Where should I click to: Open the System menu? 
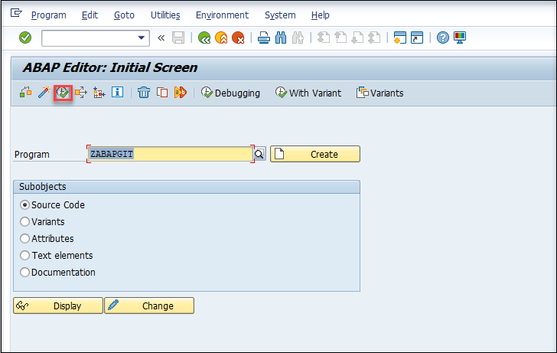(280, 15)
